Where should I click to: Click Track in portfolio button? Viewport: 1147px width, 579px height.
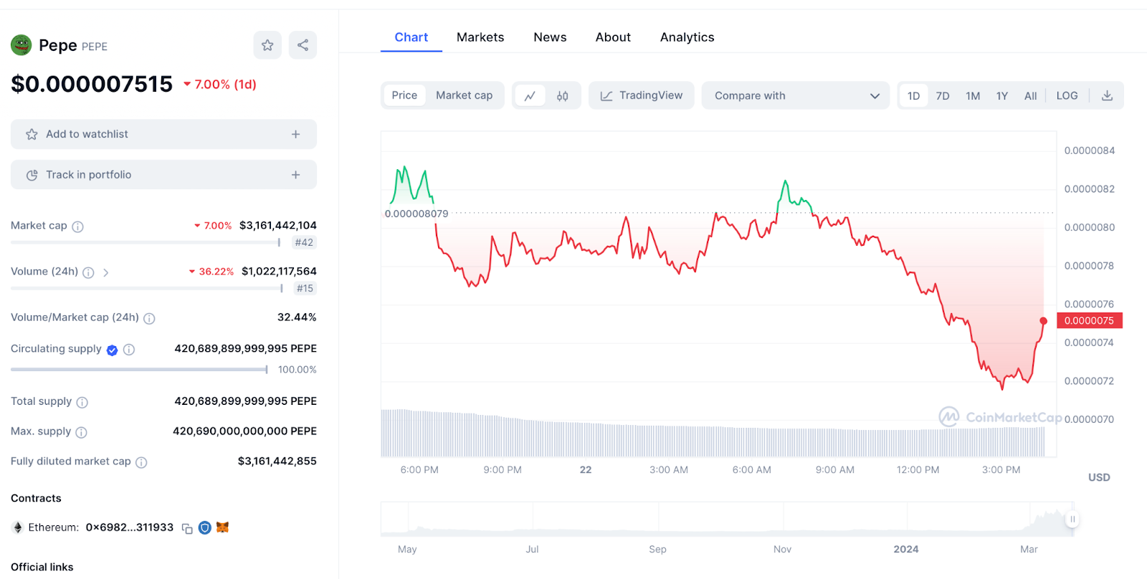pos(163,175)
